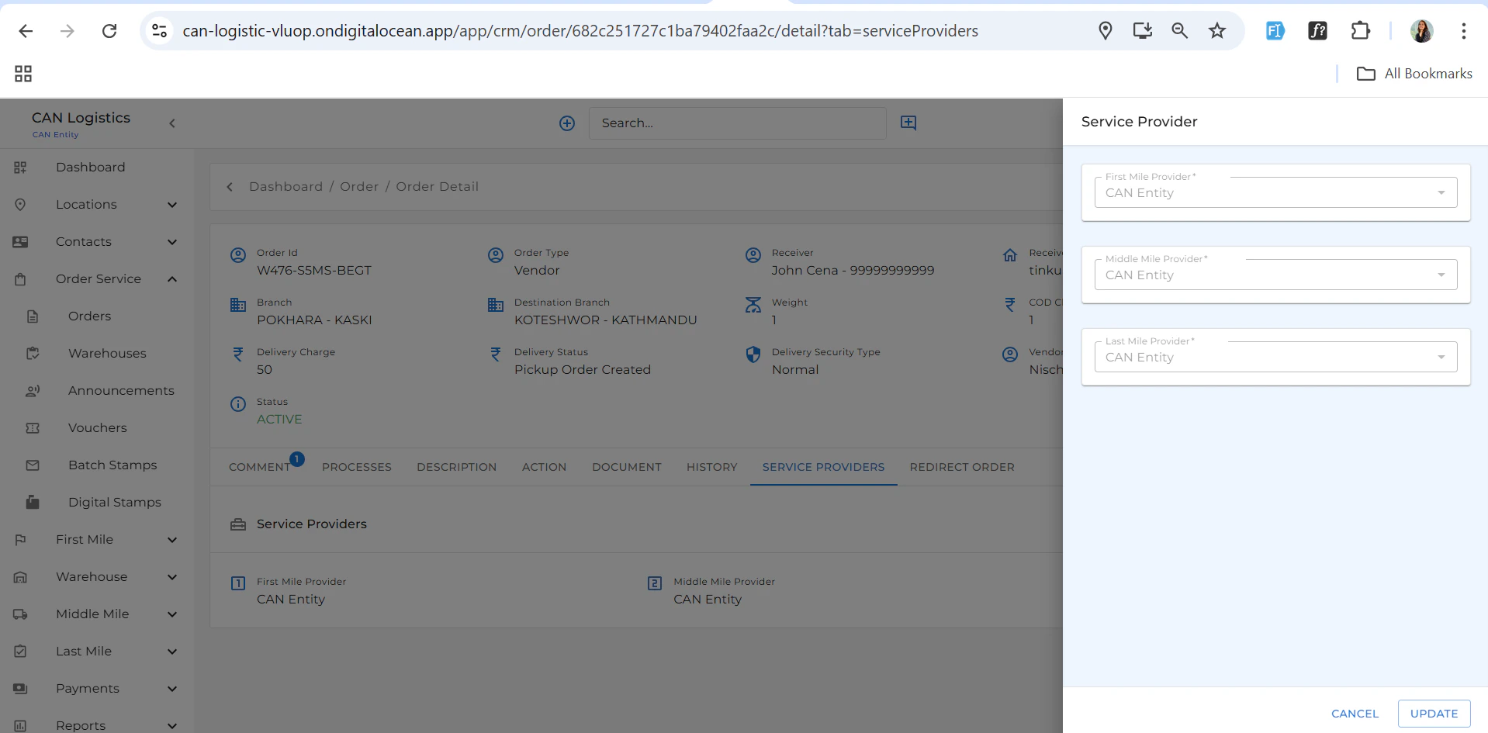Switch to the Comment tab
1488x733 pixels.
259,467
